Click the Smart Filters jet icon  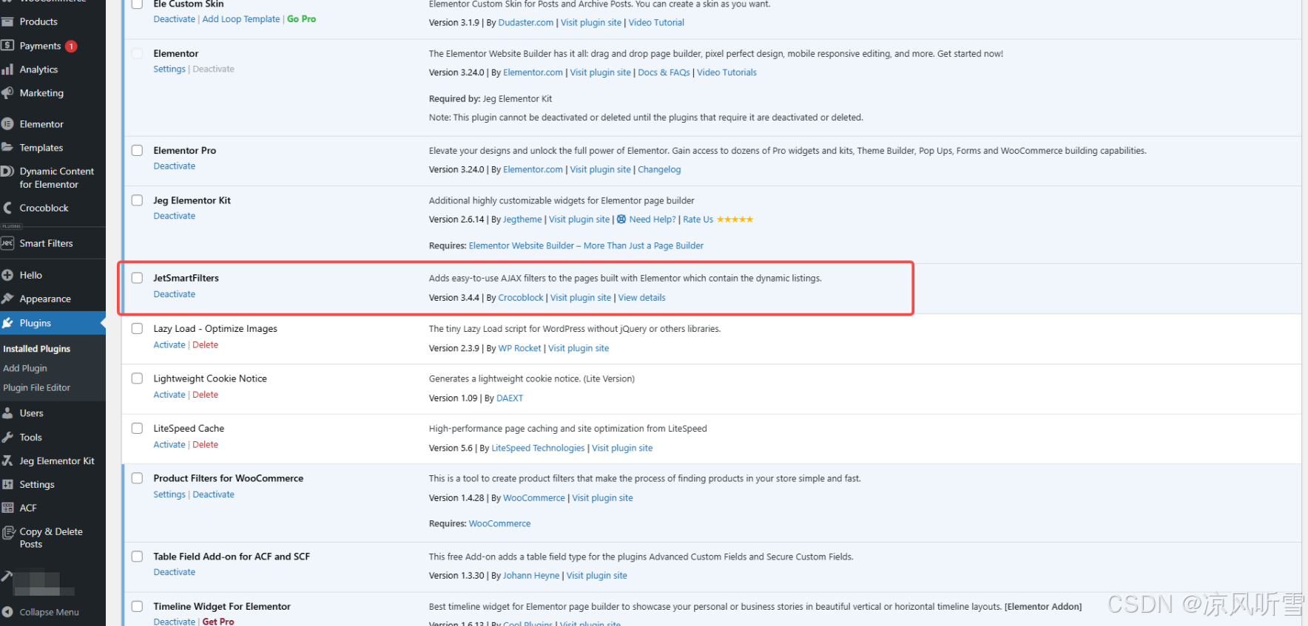[7, 243]
